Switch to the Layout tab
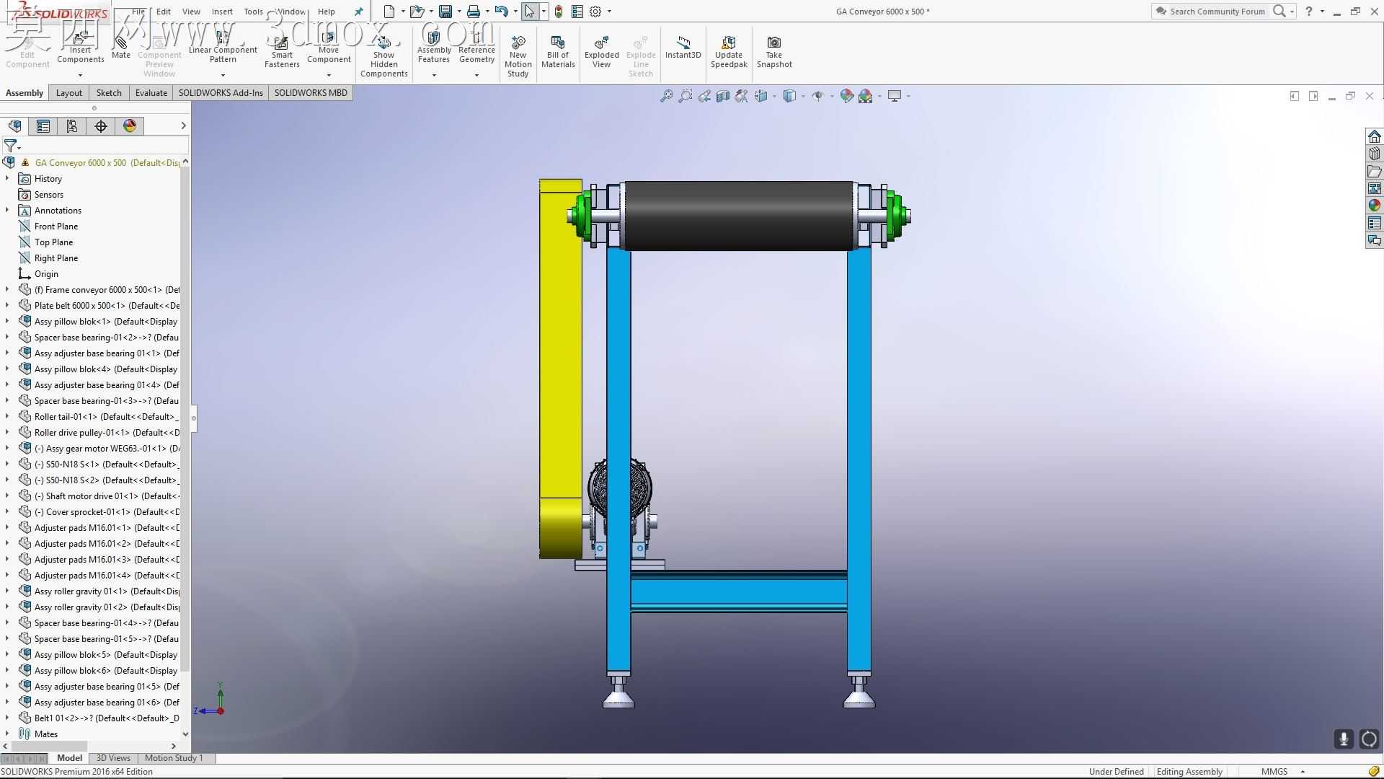1384x779 pixels. coord(69,92)
